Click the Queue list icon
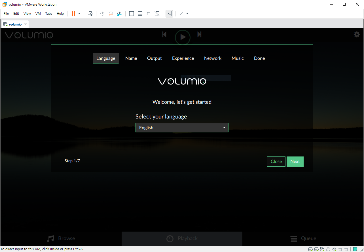This screenshot has width=364, height=252. [x=293, y=239]
